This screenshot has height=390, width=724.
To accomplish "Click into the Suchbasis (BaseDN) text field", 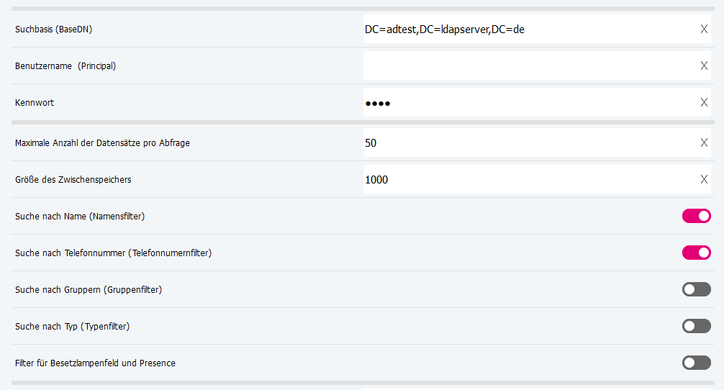I will (x=525, y=30).
